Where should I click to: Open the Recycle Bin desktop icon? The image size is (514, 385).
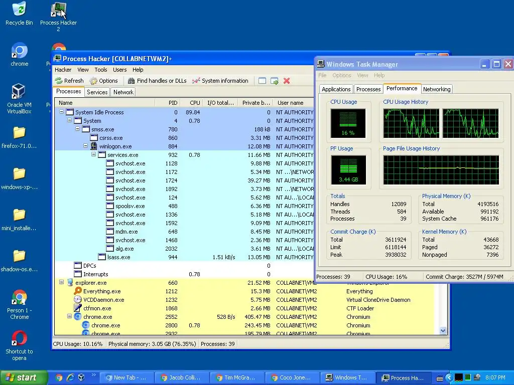(19, 14)
